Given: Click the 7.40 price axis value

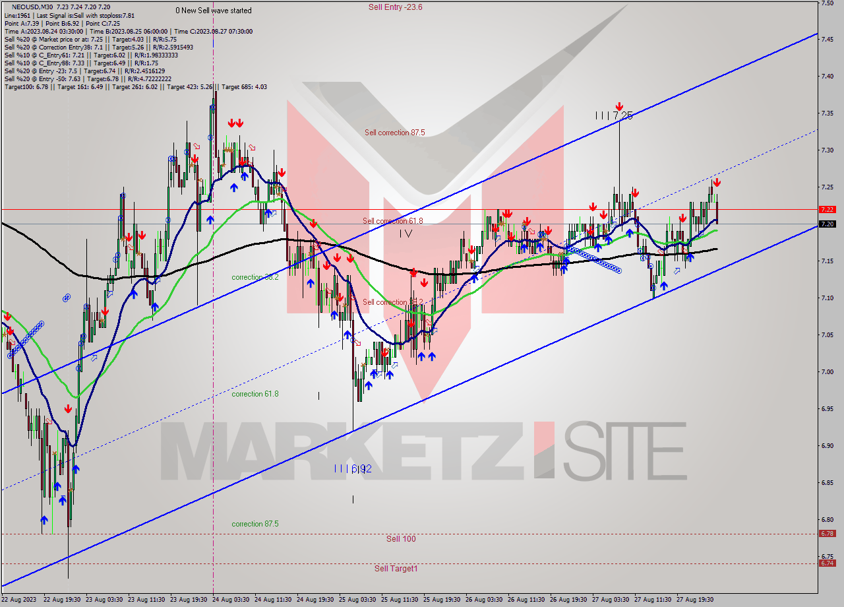Looking at the screenshot, I should pyautogui.click(x=828, y=76).
